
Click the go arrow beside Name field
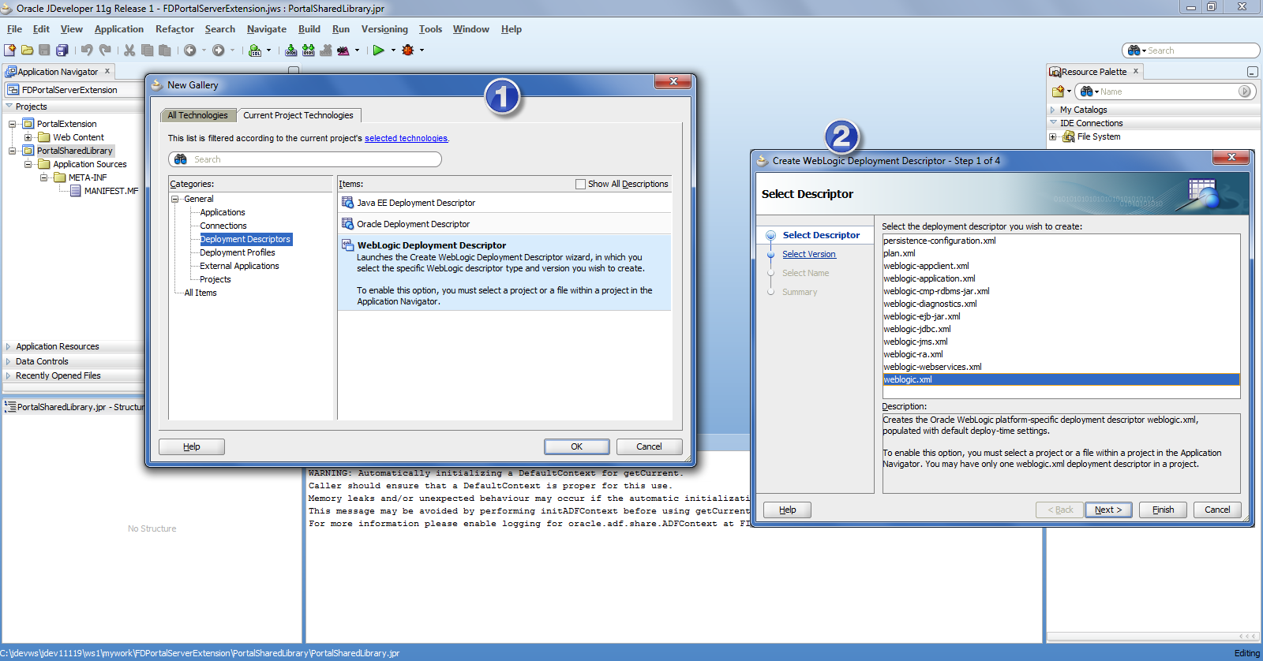pos(1245,91)
